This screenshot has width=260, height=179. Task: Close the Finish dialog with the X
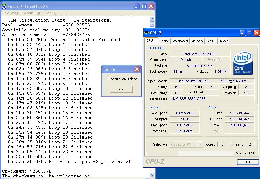[x=137, y=69]
